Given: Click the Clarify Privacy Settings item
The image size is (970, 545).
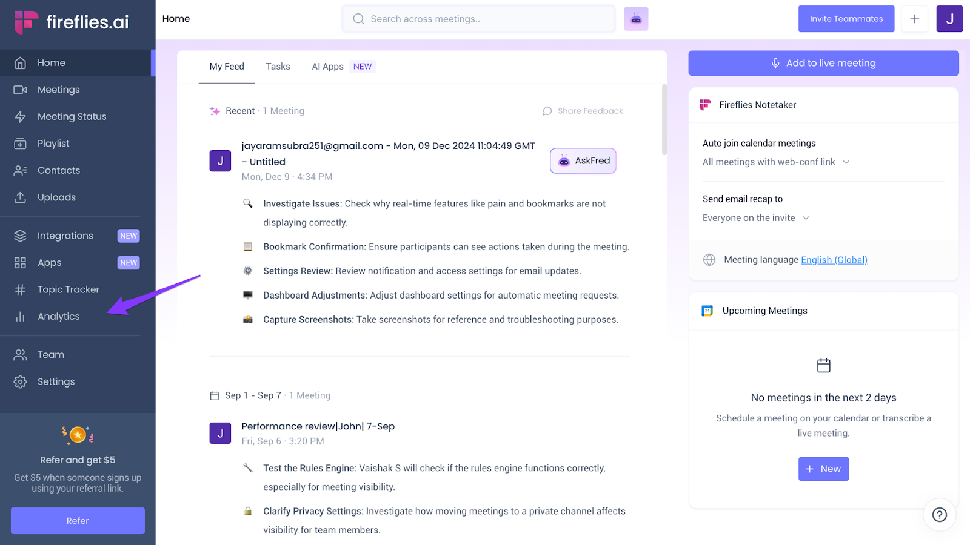Looking at the screenshot, I should [444, 521].
